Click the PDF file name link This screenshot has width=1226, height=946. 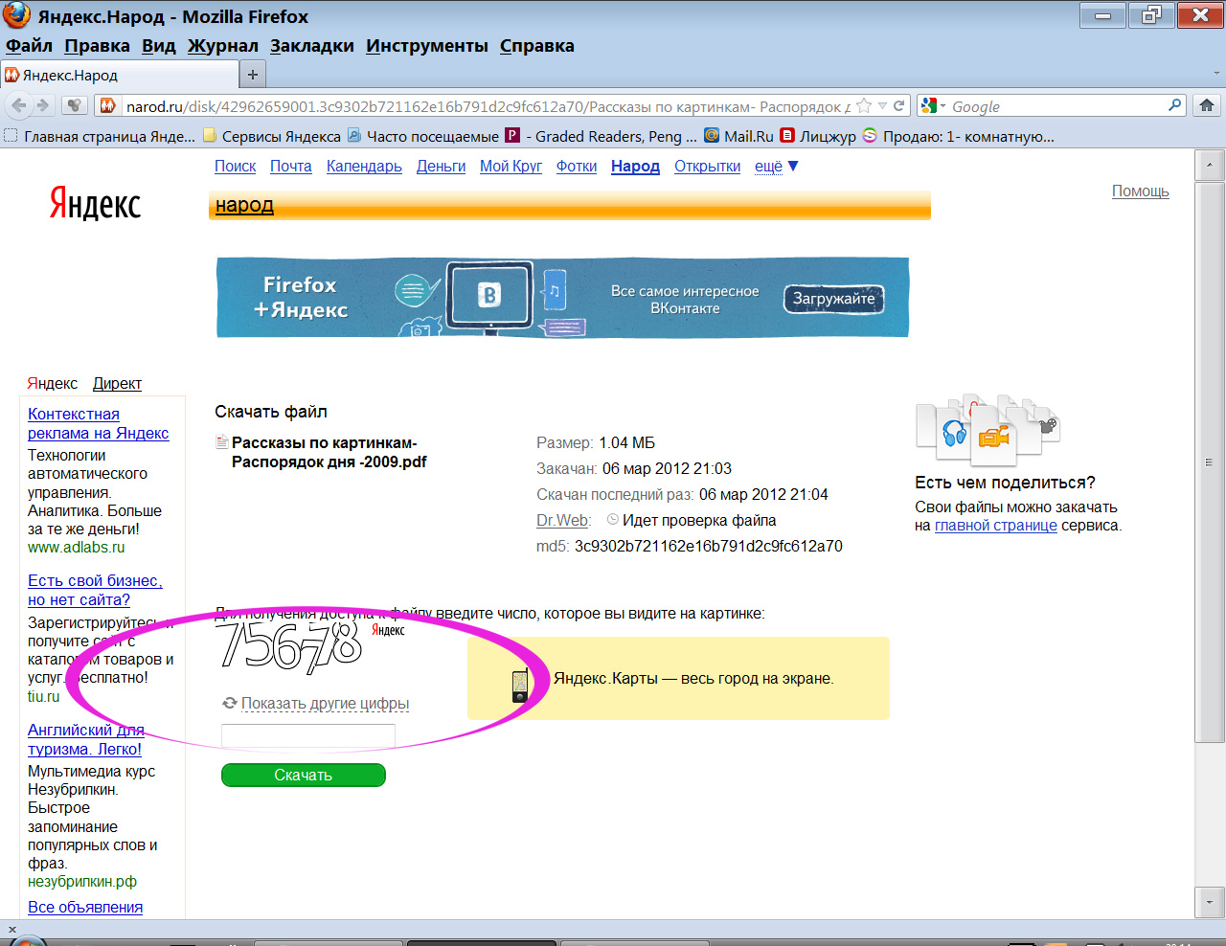click(329, 452)
